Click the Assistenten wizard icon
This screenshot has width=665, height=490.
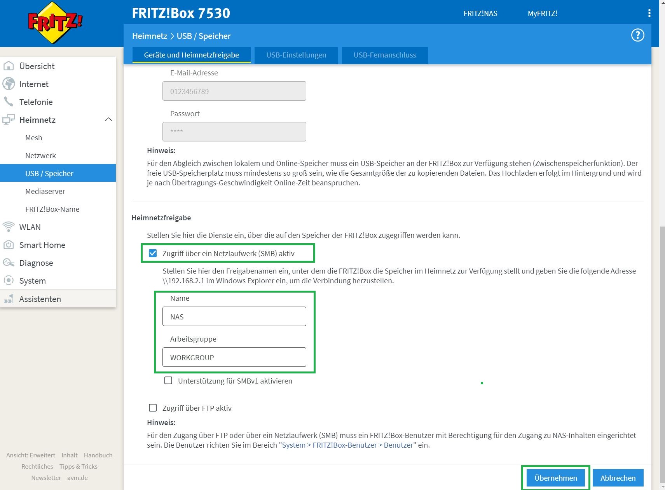click(9, 299)
